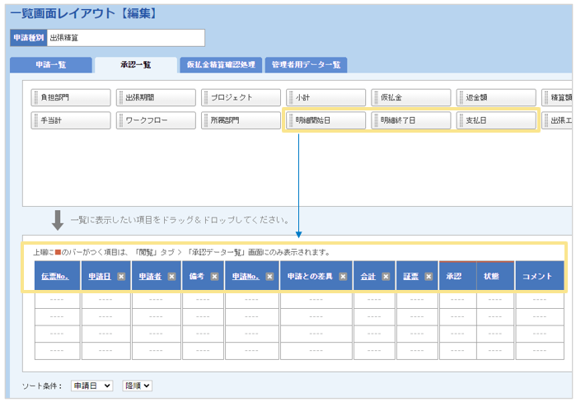Remove the 申請日 column with its X icon

tap(121, 277)
